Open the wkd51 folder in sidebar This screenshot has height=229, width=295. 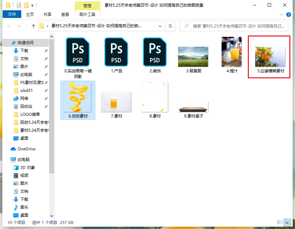[x=26, y=90]
